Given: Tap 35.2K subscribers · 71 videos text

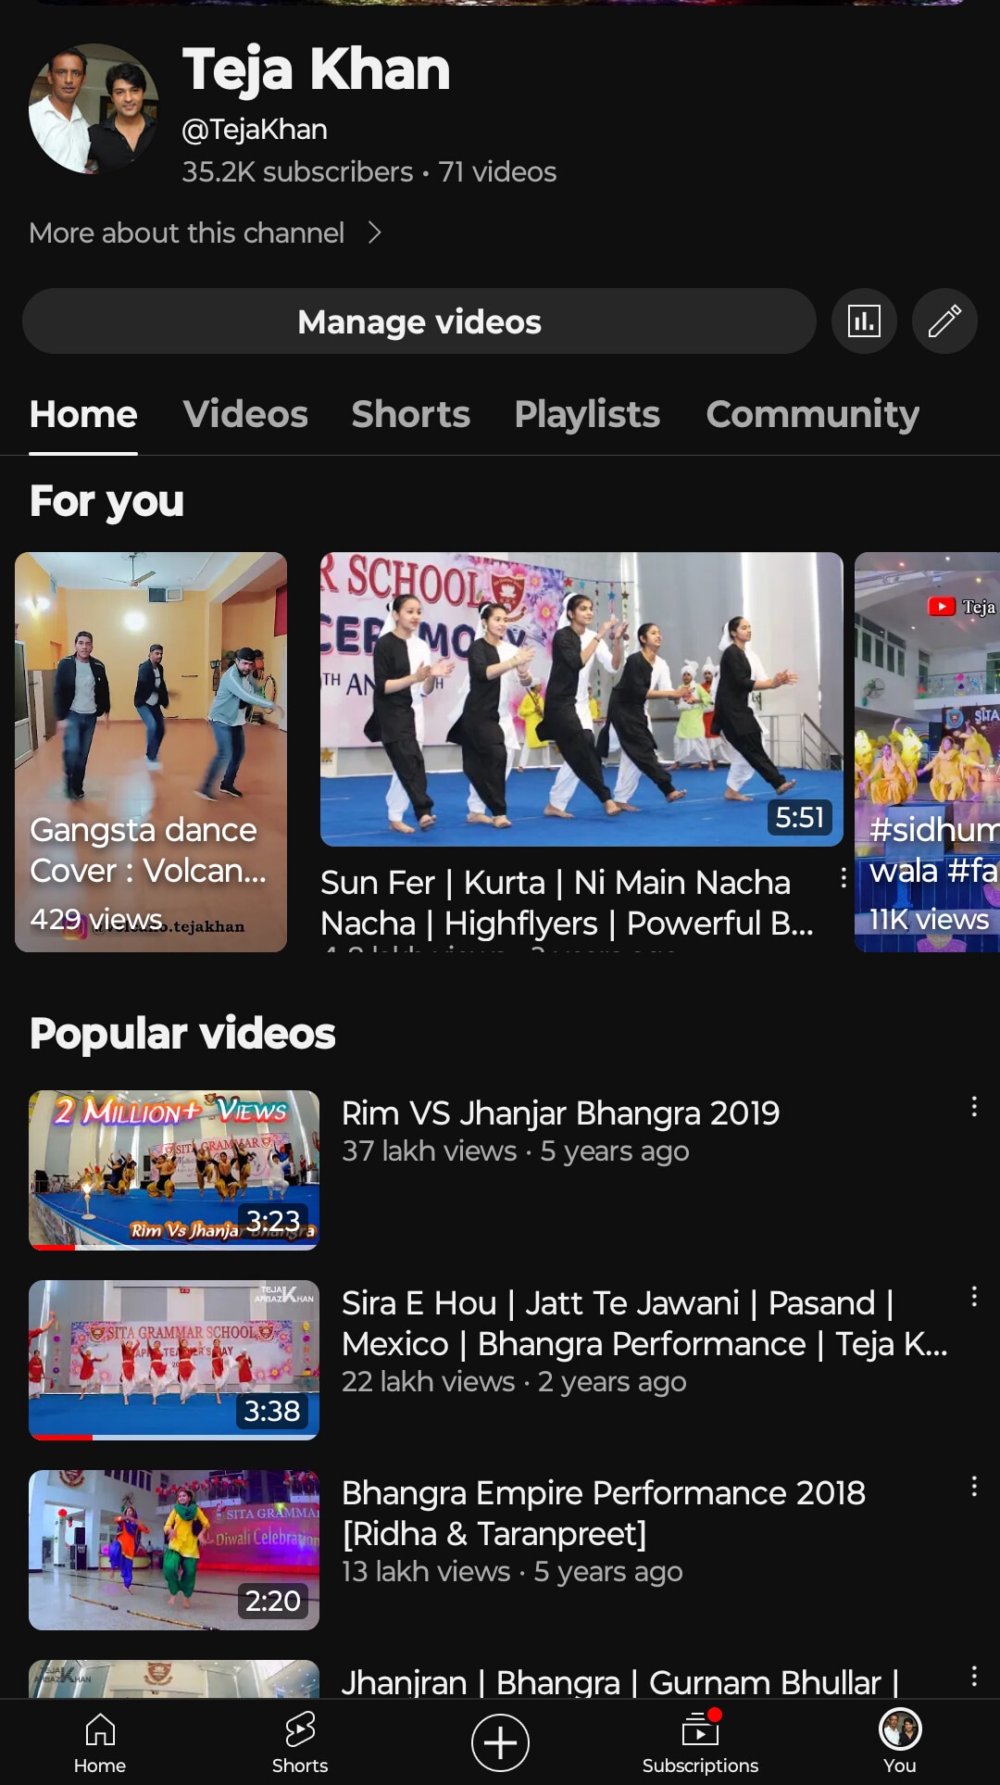Looking at the screenshot, I should [369, 171].
